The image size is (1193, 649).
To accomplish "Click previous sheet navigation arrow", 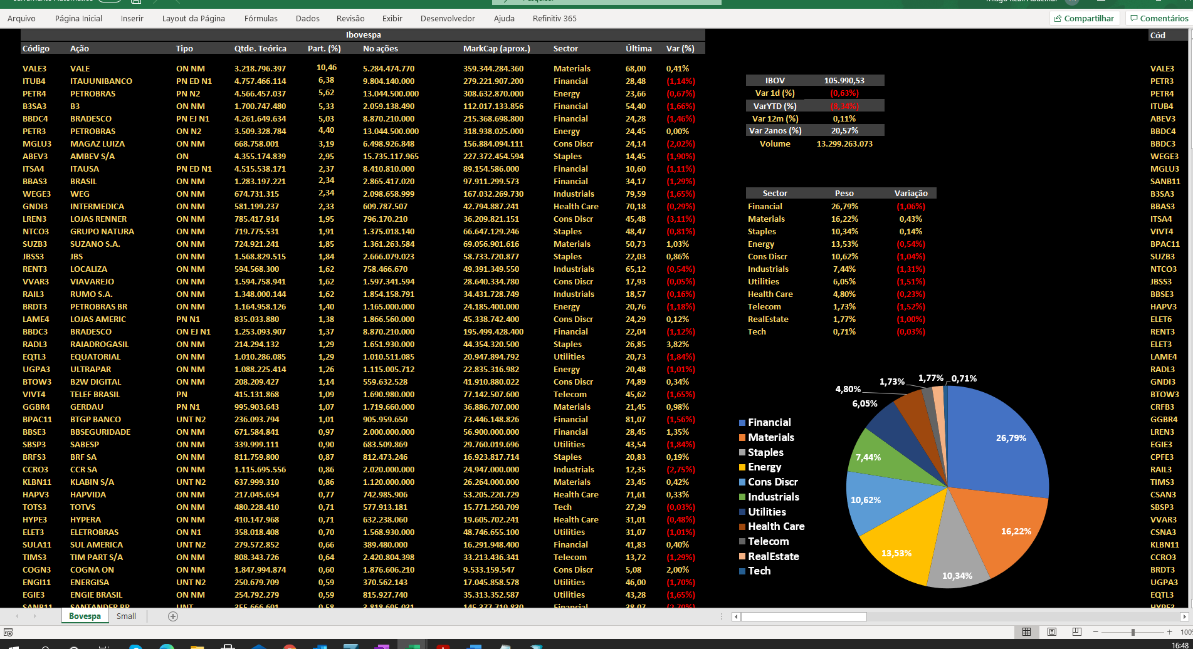I will pos(17,616).
